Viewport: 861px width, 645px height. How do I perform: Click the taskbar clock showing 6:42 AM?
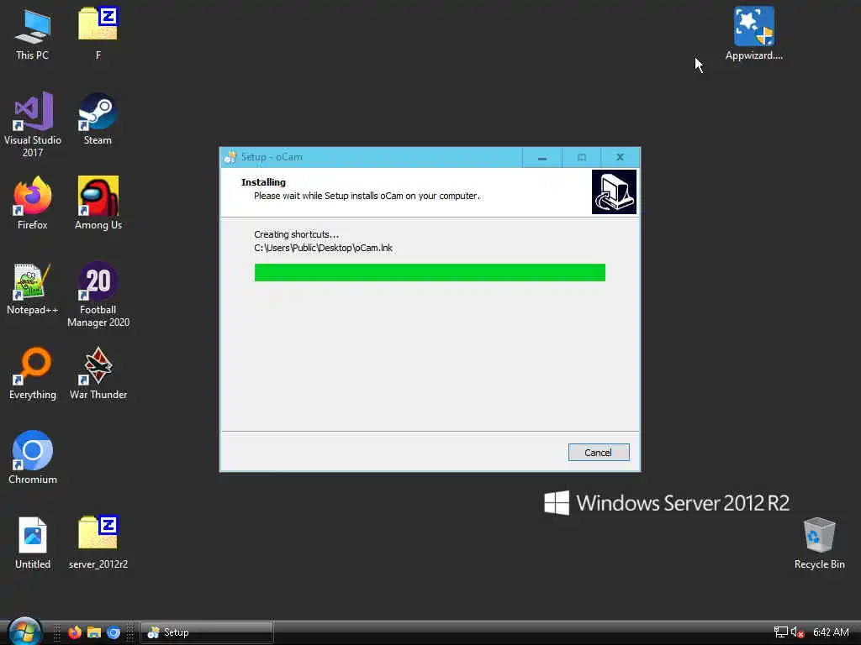click(x=831, y=632)
